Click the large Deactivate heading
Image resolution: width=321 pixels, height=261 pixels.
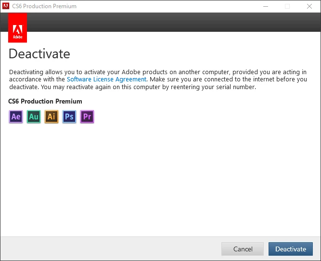pos(39,54)
